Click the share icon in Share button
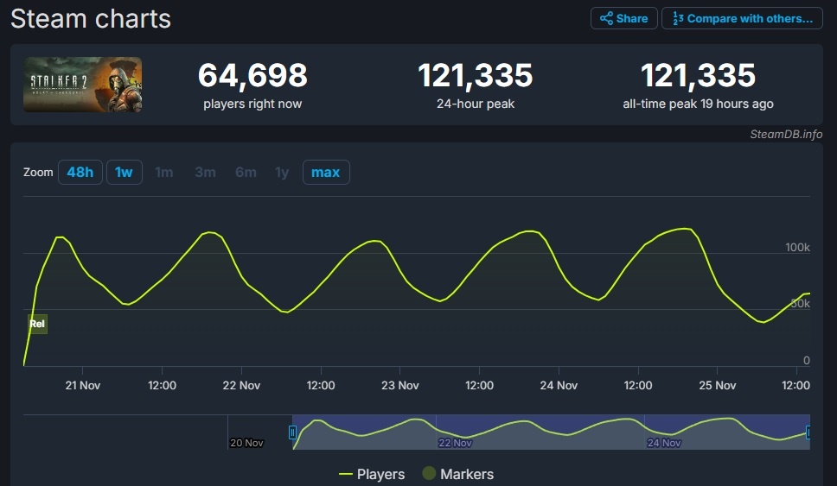This screenshot has width=837, height=486. [x=606, y=19]
